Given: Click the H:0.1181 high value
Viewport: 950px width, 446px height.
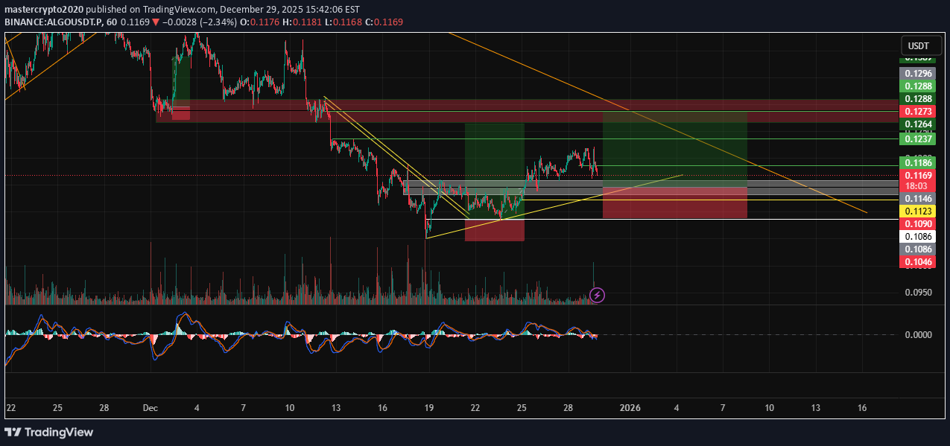Looking at the screenshot, I should (301, 22).
